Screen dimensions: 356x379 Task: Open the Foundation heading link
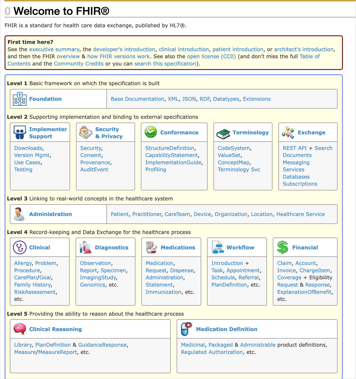(45, 99)
